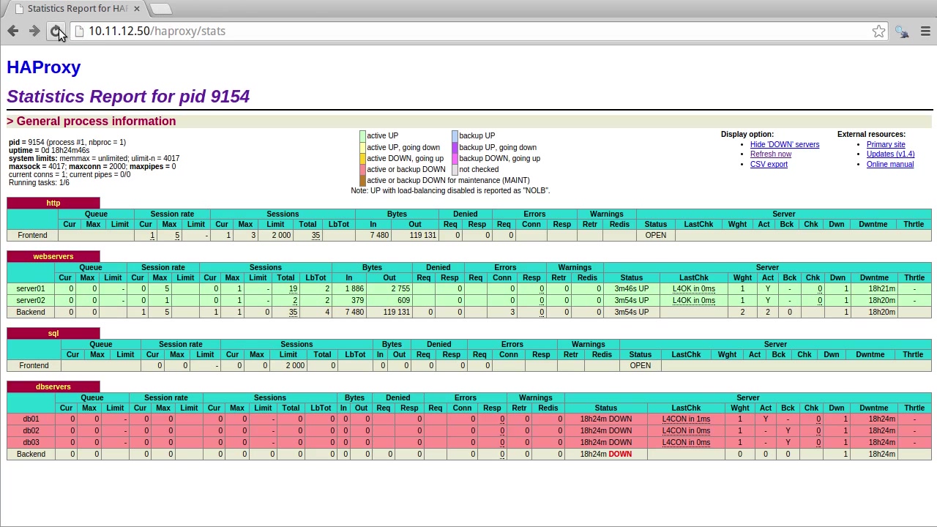Click the red DOWN status of dbservers Backend
Screen dimensions: 937x527
tap(620, 454)
